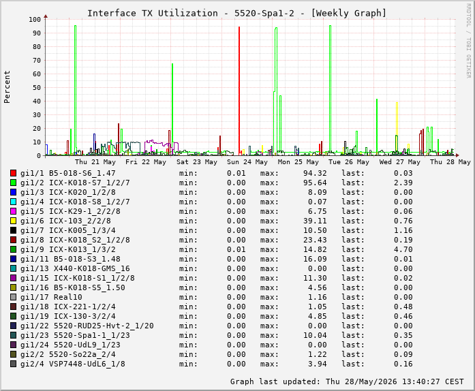Image resolution: width=475 pixels, height=391 pixels.
Task: Click the max value 16.09 for gi1/11
Action: tap(315, 259)
